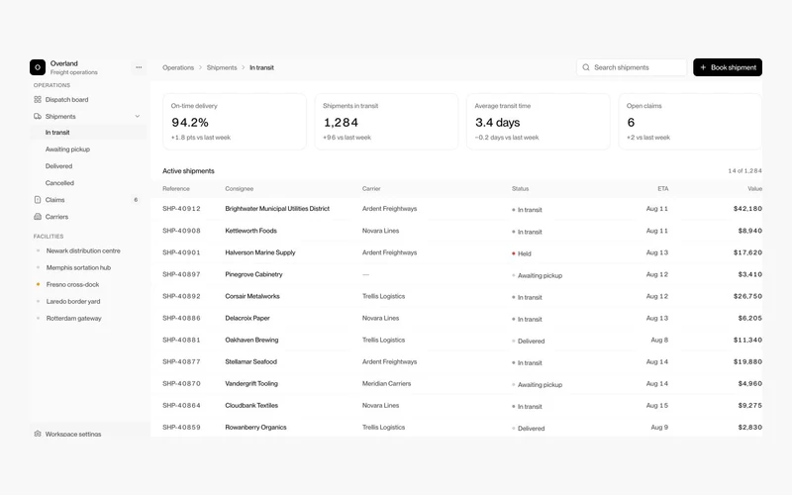This screenshot has width=792, height=495.
Task: Open the Open claims card
Action: click(x=690, y=121)
